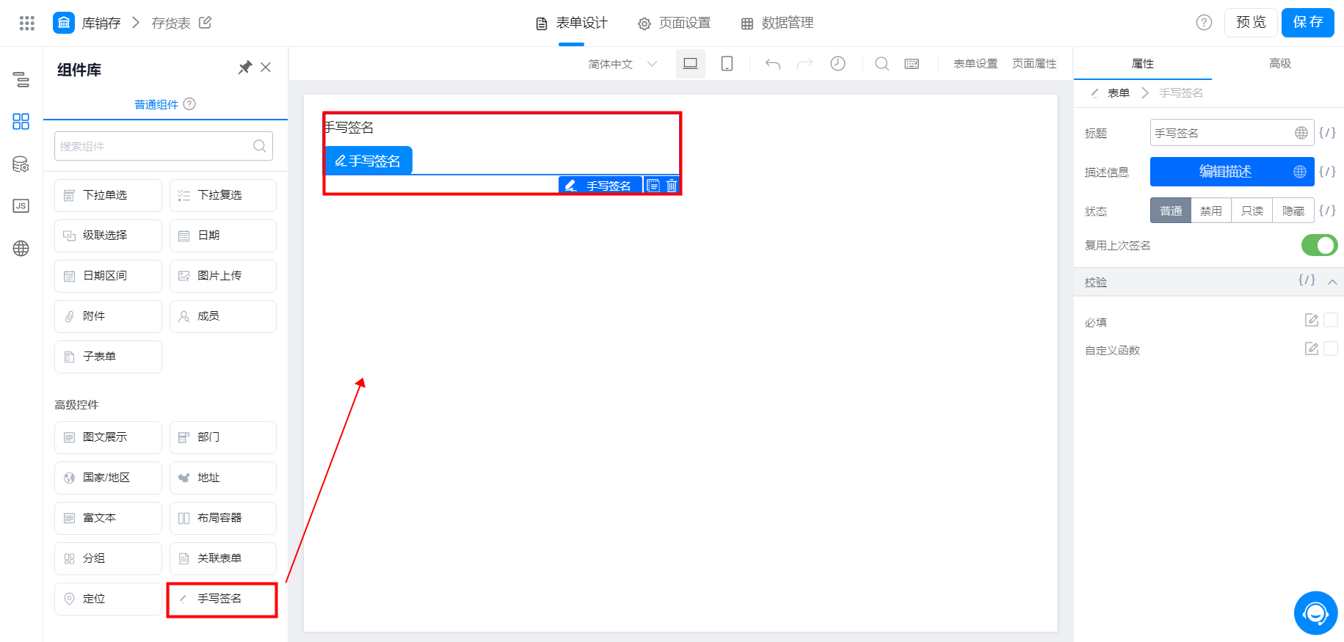The image size is (1344, 642).
Task: Pin the 组件库 panel
Action: point(245,68)
